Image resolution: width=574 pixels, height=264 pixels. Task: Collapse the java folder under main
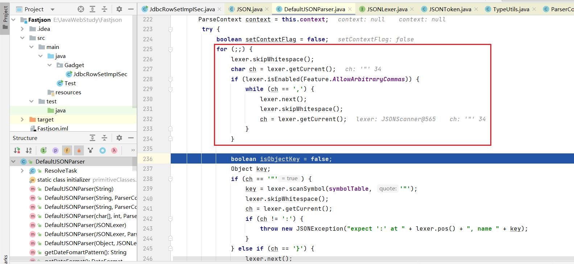tap(41, 56)
